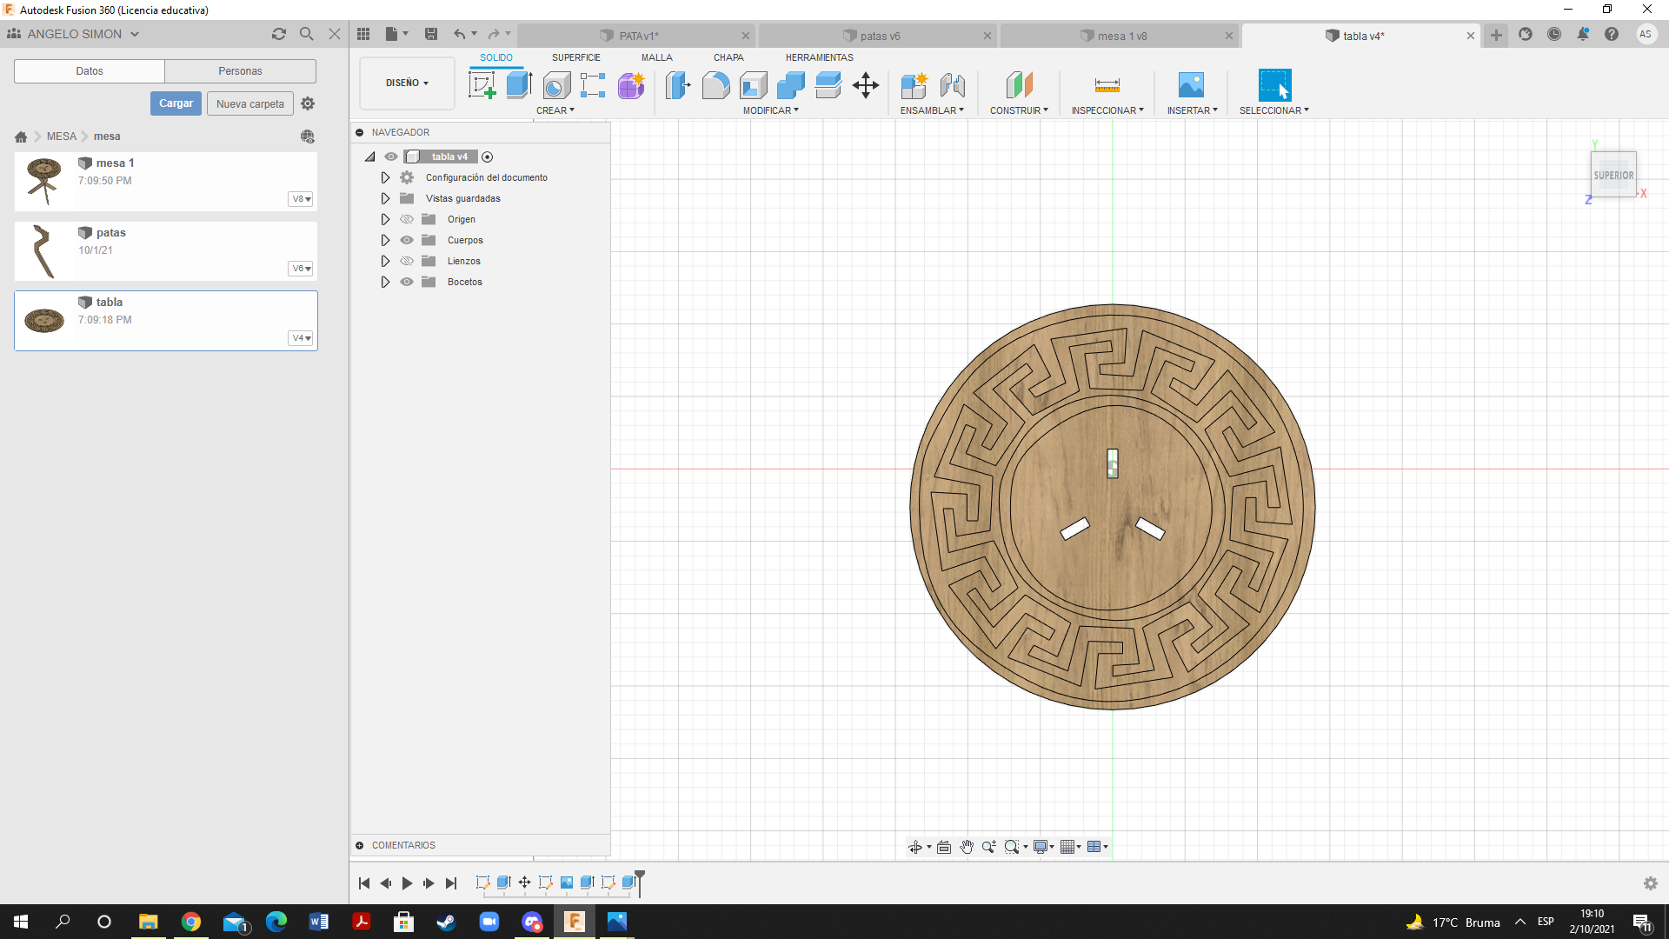1669x939 pixels.
Task: Open search in the data panel
Action: click(x=307, y=34)
